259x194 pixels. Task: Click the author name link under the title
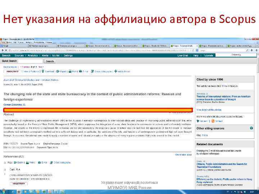(14, 105)
